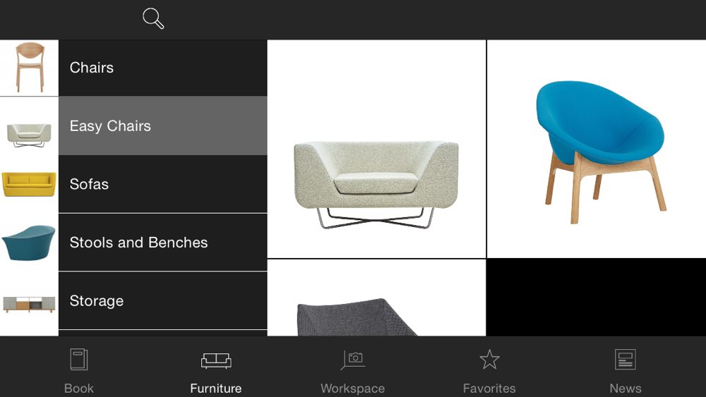
Task: View the beige armchair product image
Action: click(376, 149)
